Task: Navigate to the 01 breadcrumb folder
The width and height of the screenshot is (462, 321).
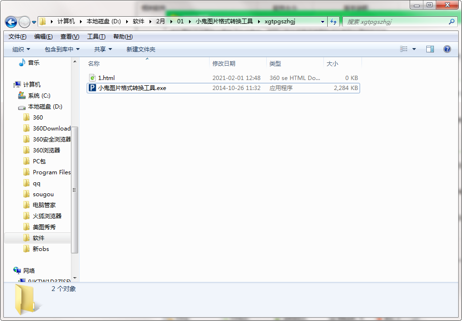Action: click(181, 21)
